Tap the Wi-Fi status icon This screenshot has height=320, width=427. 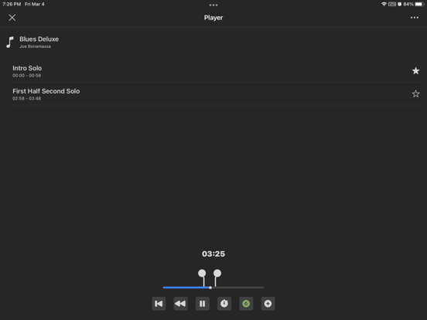384,4
